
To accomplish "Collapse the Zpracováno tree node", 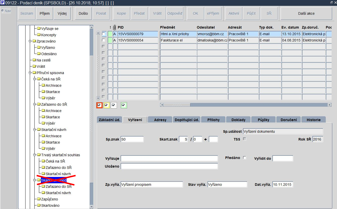I will [x=30, y=41].
